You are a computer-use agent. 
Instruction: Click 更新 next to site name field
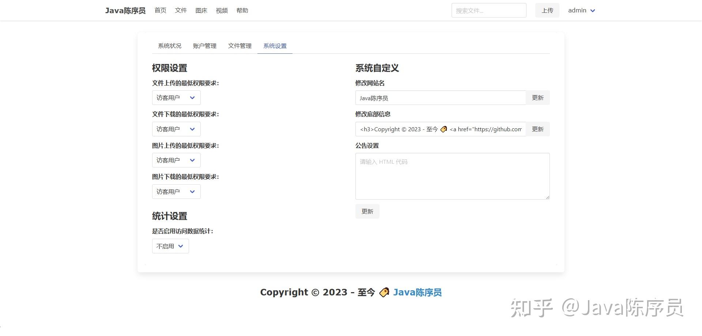tap(538, 98)
